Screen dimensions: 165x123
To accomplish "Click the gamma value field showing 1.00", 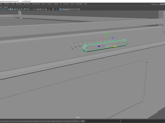I will coord(56,9).
